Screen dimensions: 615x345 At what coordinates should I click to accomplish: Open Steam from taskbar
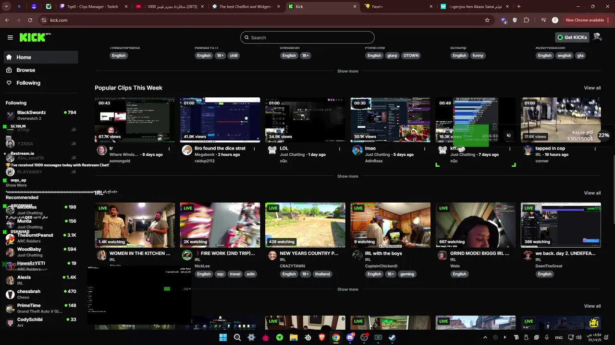pos(392,337)
